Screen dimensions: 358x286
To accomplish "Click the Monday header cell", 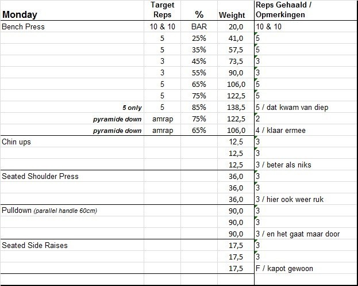I will [21, 14].
